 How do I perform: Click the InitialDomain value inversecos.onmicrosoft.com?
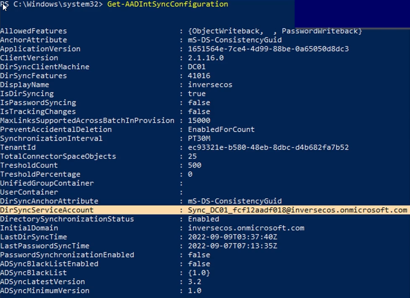(x=246, y=228)
